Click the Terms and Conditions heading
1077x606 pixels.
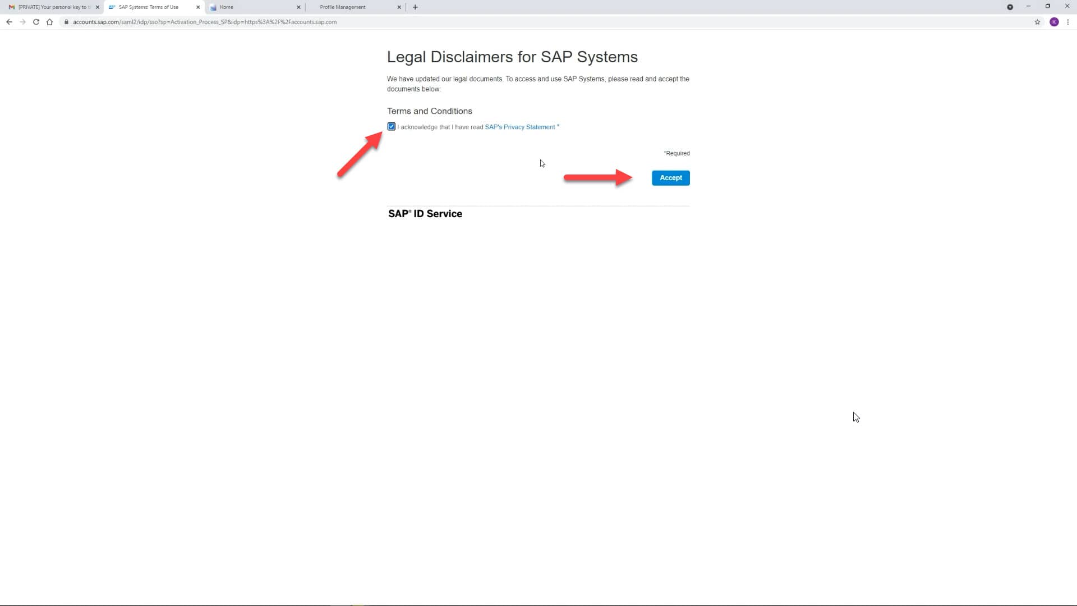coord(429,111)
